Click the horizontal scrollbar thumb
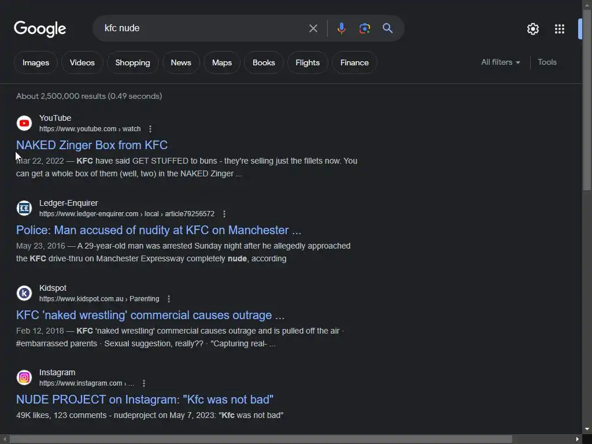Screen dimensions: 592x444 click(x=261, y=439)
